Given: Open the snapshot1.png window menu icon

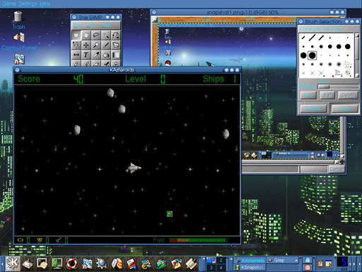Looking at the screenshot, I should click(x=154, y=12).
